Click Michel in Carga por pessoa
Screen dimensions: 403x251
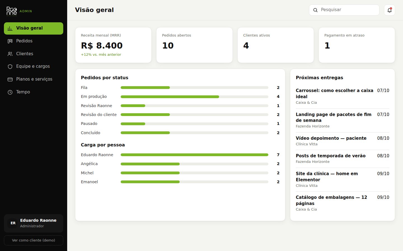click(x=87, y=173)
